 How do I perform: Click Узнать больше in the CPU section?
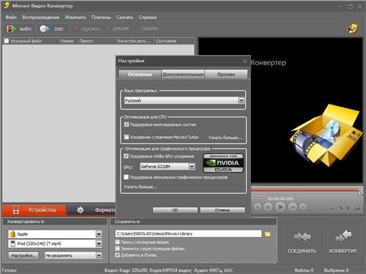[225, 137]
